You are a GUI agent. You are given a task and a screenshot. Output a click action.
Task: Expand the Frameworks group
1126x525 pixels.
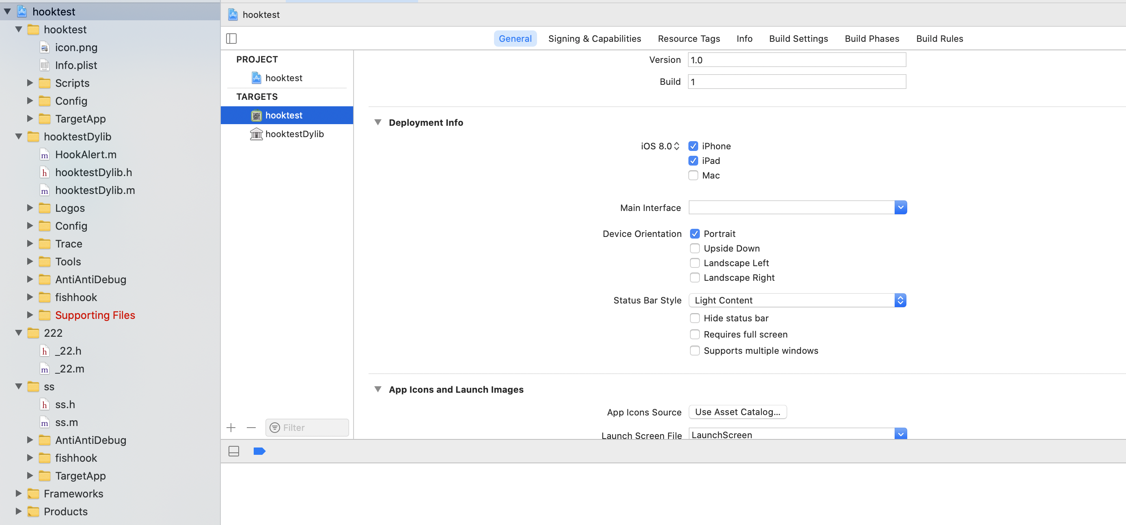(x=18, y=493)
